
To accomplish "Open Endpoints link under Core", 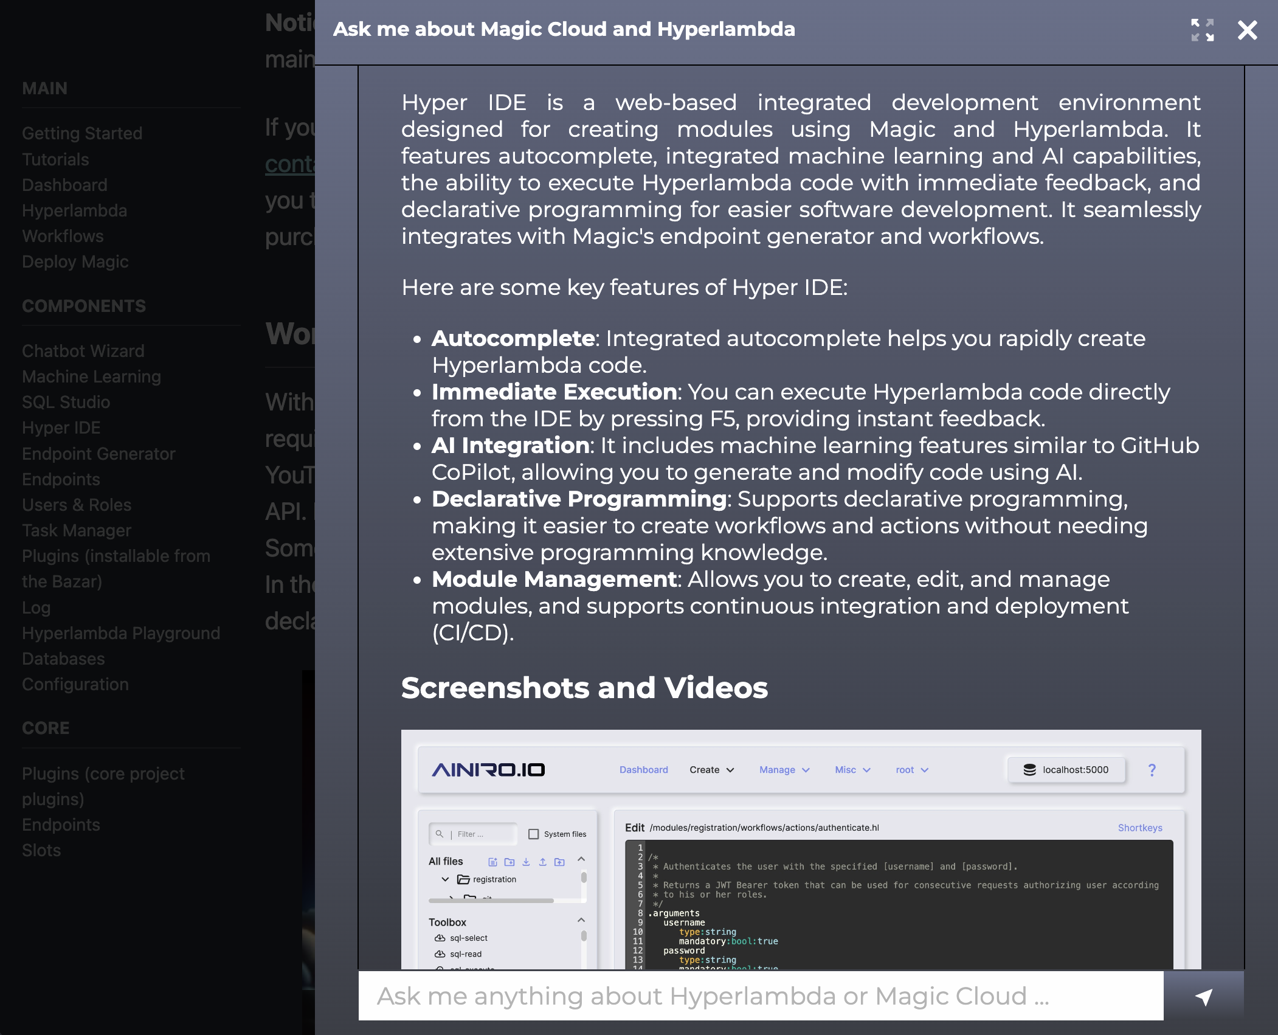I will (x=61, y=825).
